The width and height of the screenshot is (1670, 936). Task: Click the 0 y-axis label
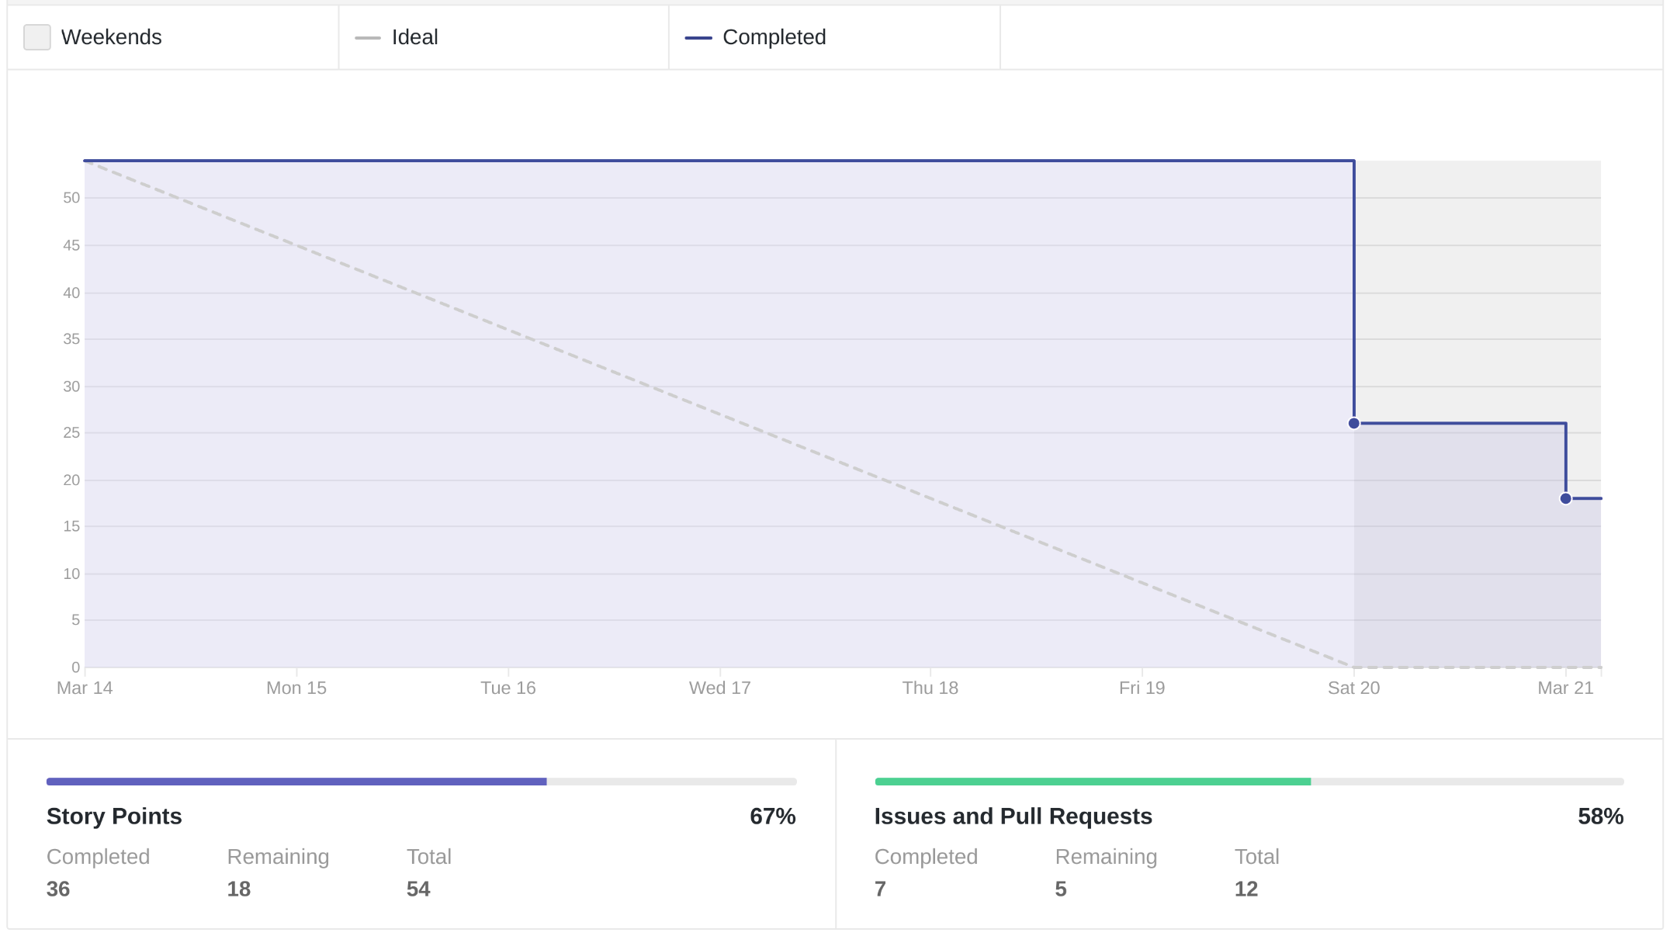[x=75, y=667]
